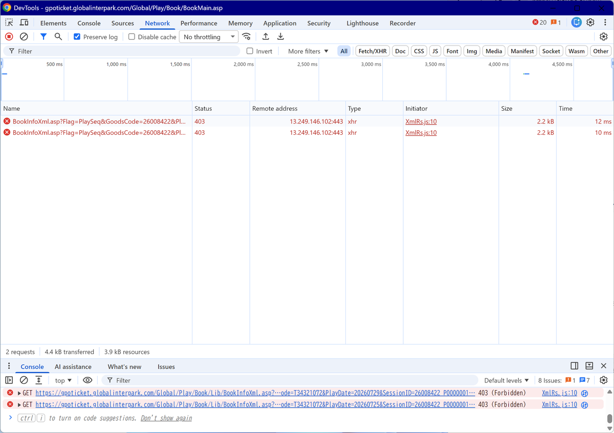Image resolution: width=614 pixels, height=433 pixels.
Task: Close the bottom drawer
Action: tap(604, 366)
